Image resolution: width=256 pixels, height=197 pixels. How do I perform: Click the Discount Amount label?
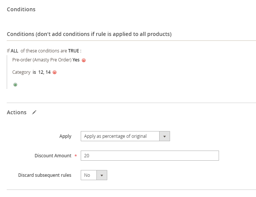(x=53, y=156)
